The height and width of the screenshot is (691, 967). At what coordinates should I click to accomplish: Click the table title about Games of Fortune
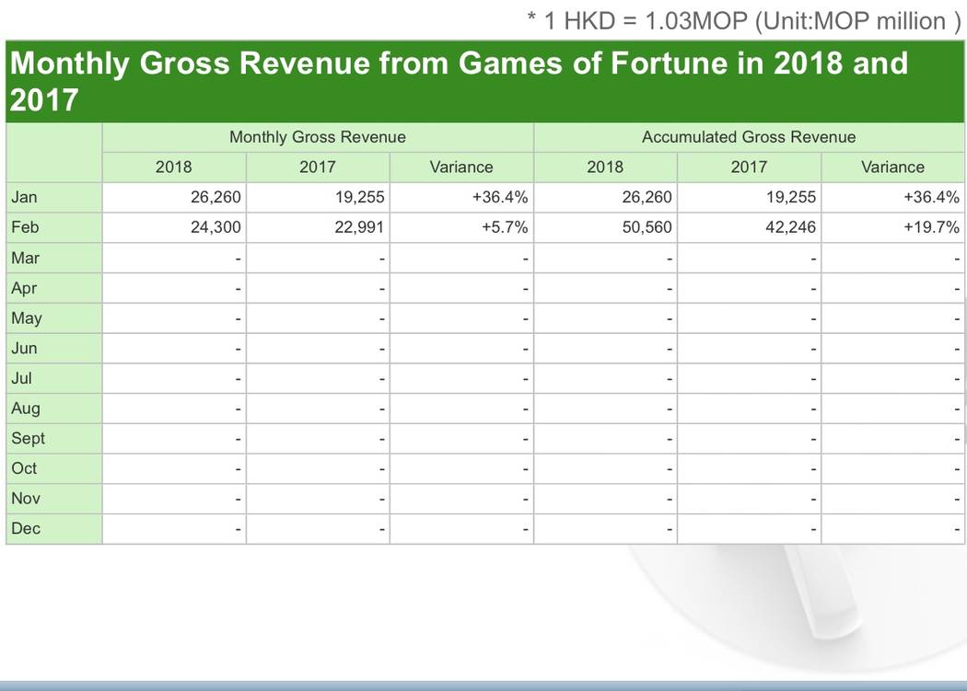coord(458,80)
